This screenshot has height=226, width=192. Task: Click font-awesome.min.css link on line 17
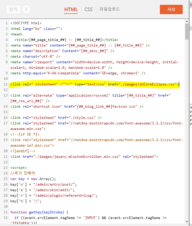point(97,126)
